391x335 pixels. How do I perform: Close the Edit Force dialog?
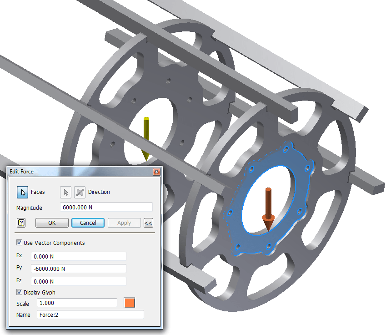point(157,172)
